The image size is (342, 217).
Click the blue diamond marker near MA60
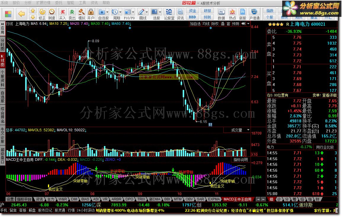pos(130,28)
